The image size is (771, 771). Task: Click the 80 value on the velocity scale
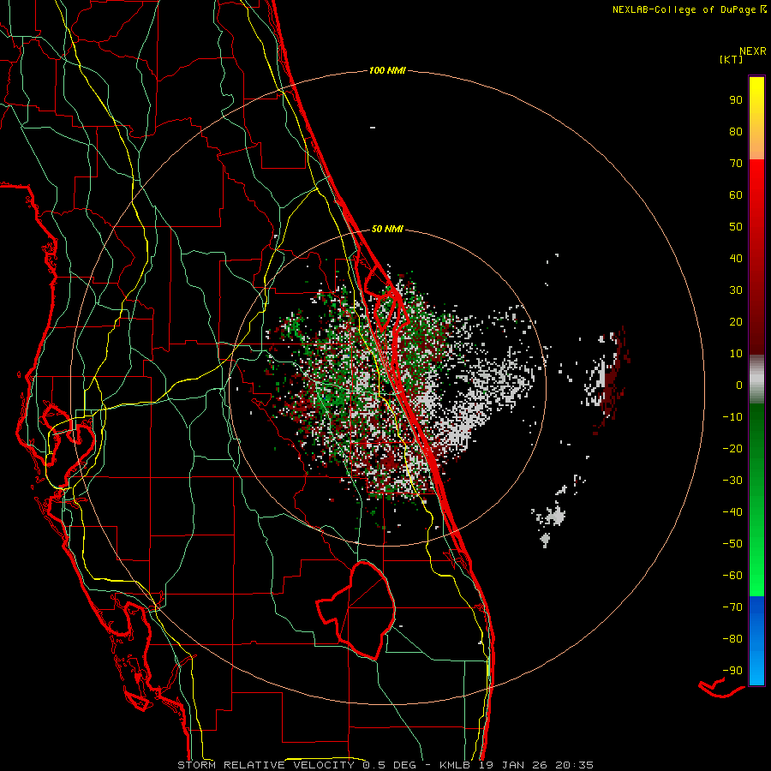(x=736, y=131)
